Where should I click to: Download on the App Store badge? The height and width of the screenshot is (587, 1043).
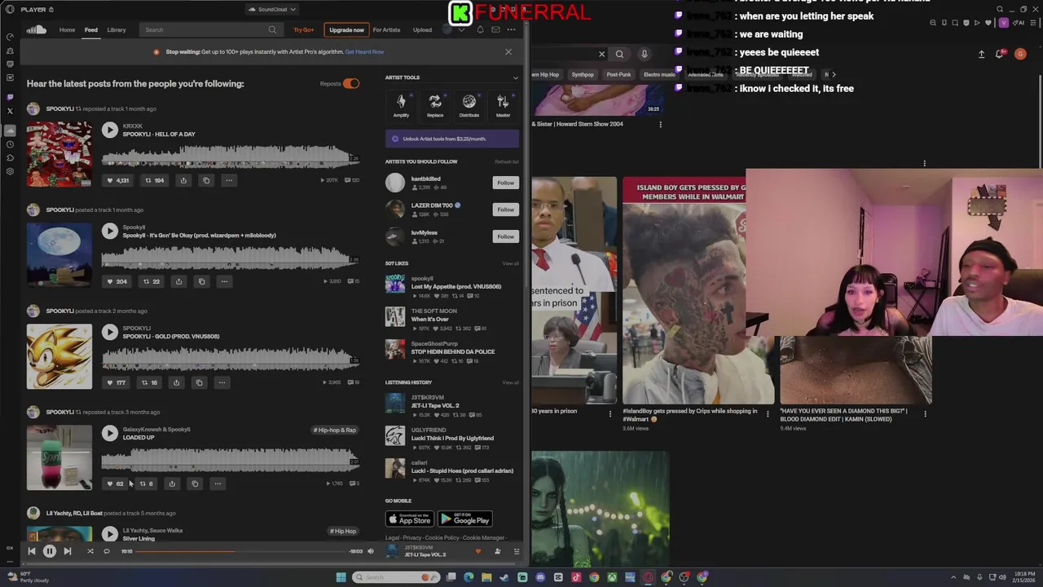[409, 519]
